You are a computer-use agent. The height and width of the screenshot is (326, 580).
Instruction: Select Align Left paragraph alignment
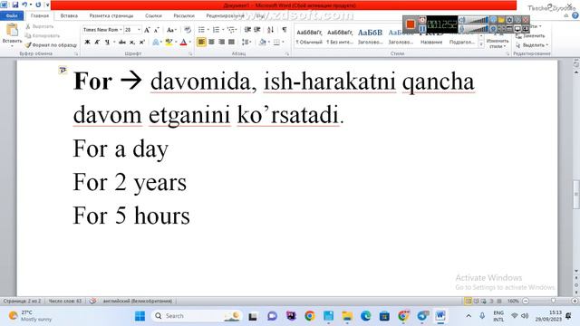(201, 43)
